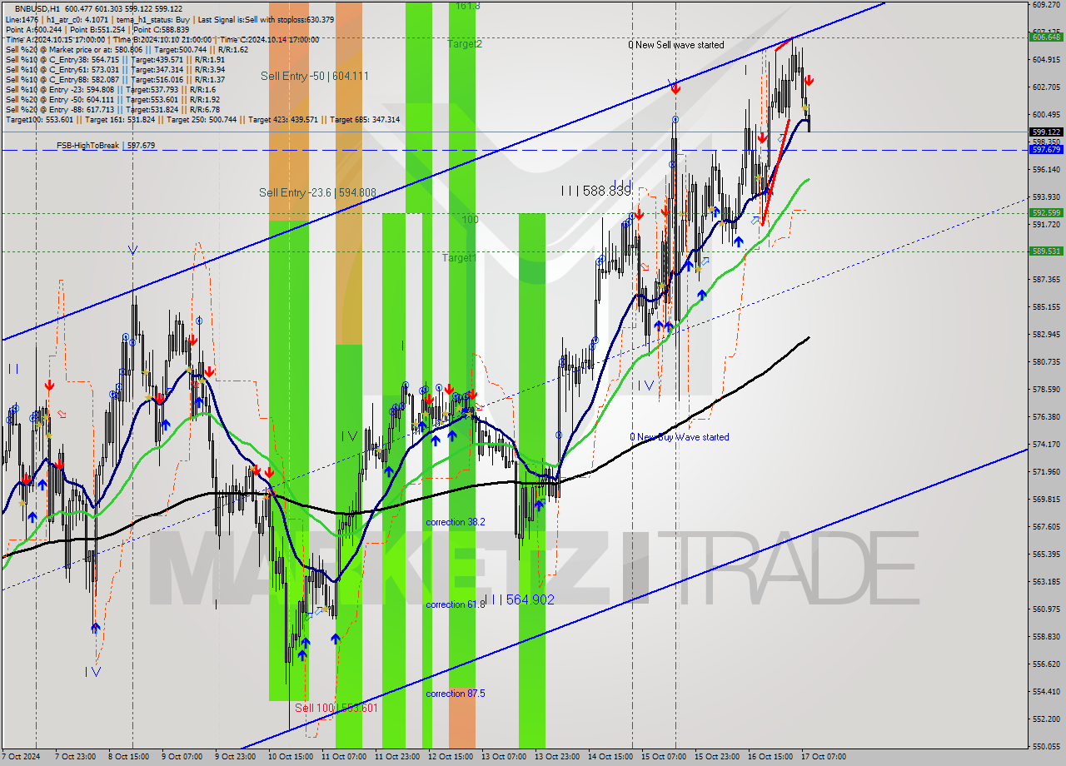Click the 578.590 price axis value
This screenshot has width=1066, height=766.
(x=1045, y=389)
